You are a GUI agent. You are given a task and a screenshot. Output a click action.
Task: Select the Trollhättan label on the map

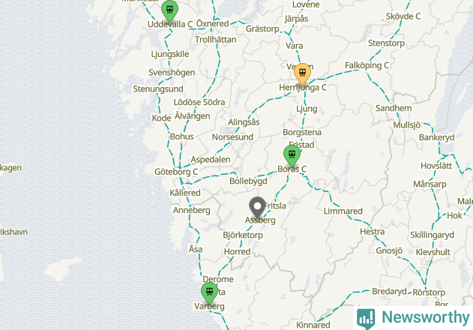click(215, 40)
